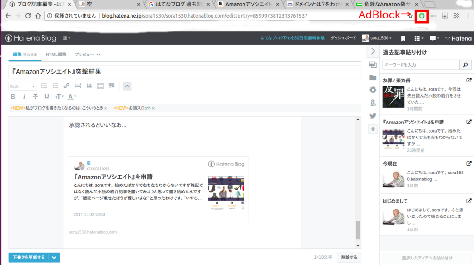The height and width of the screenshot is (265, 474).
Task: Toggle strikethrough formatting
Action: (x=35, y=96)
